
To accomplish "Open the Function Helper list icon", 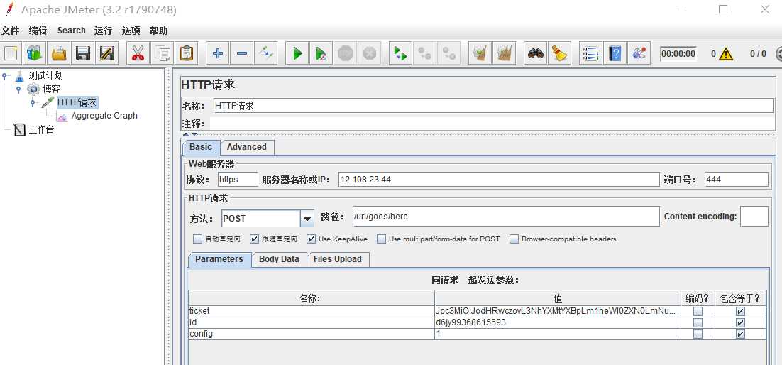I will pos(590,53).
